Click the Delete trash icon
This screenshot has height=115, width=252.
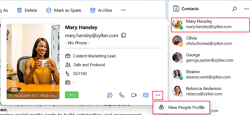(x=19, y=10)
